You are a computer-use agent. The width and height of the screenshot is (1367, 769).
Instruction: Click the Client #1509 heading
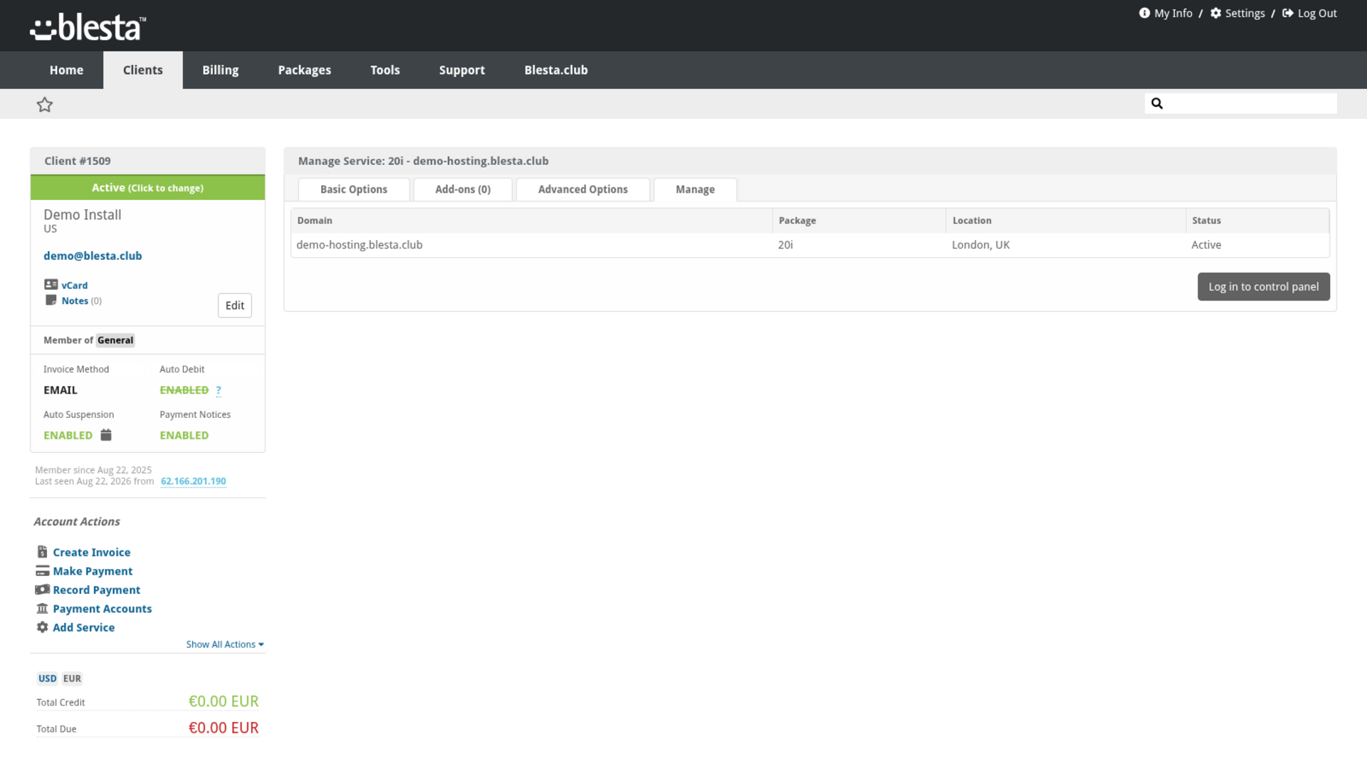point(77,161)
